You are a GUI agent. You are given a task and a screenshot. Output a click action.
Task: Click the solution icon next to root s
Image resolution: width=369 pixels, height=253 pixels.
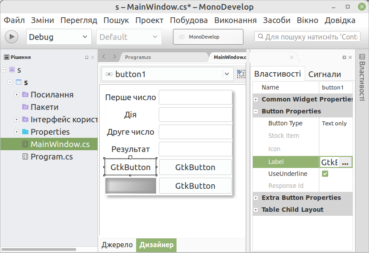12,70
